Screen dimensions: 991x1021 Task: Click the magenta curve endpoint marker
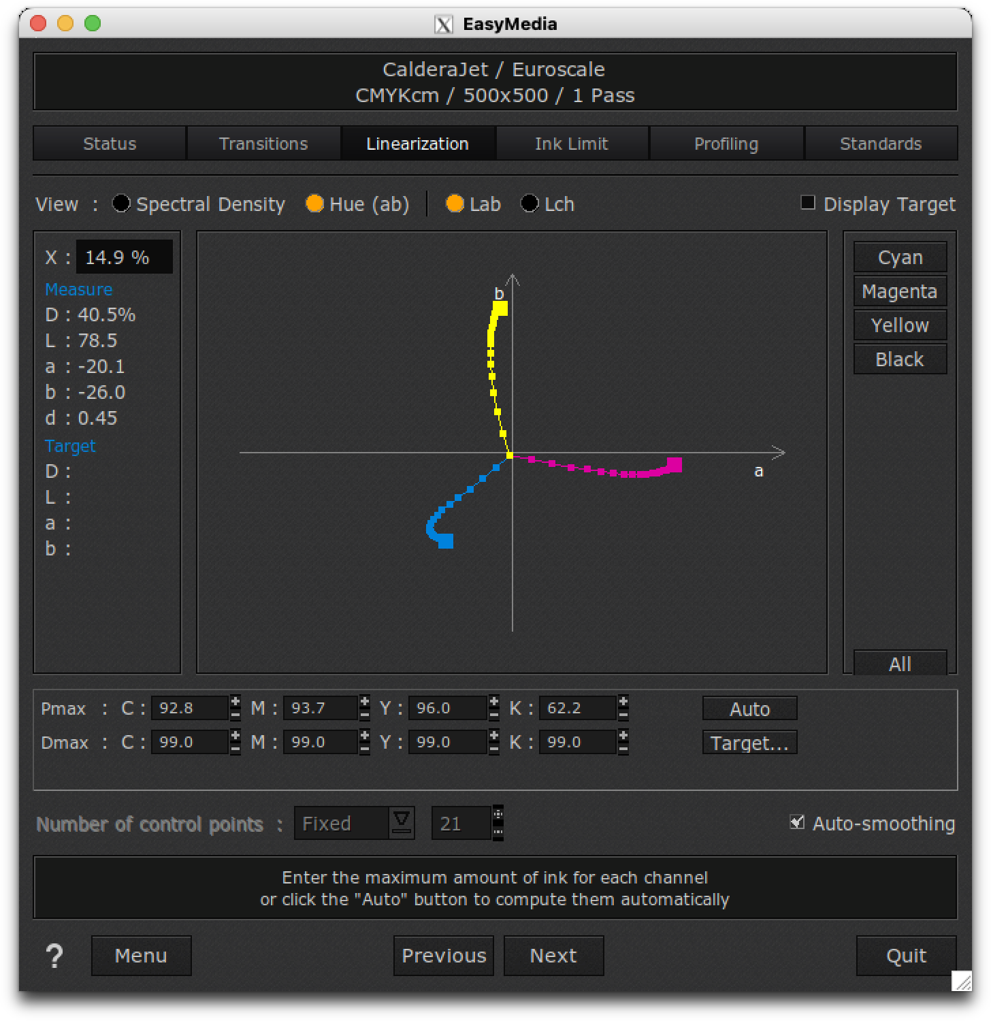[674, 465]
